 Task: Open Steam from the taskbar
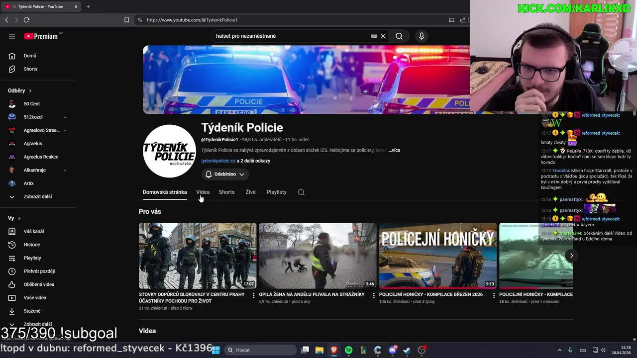point(407,350)
